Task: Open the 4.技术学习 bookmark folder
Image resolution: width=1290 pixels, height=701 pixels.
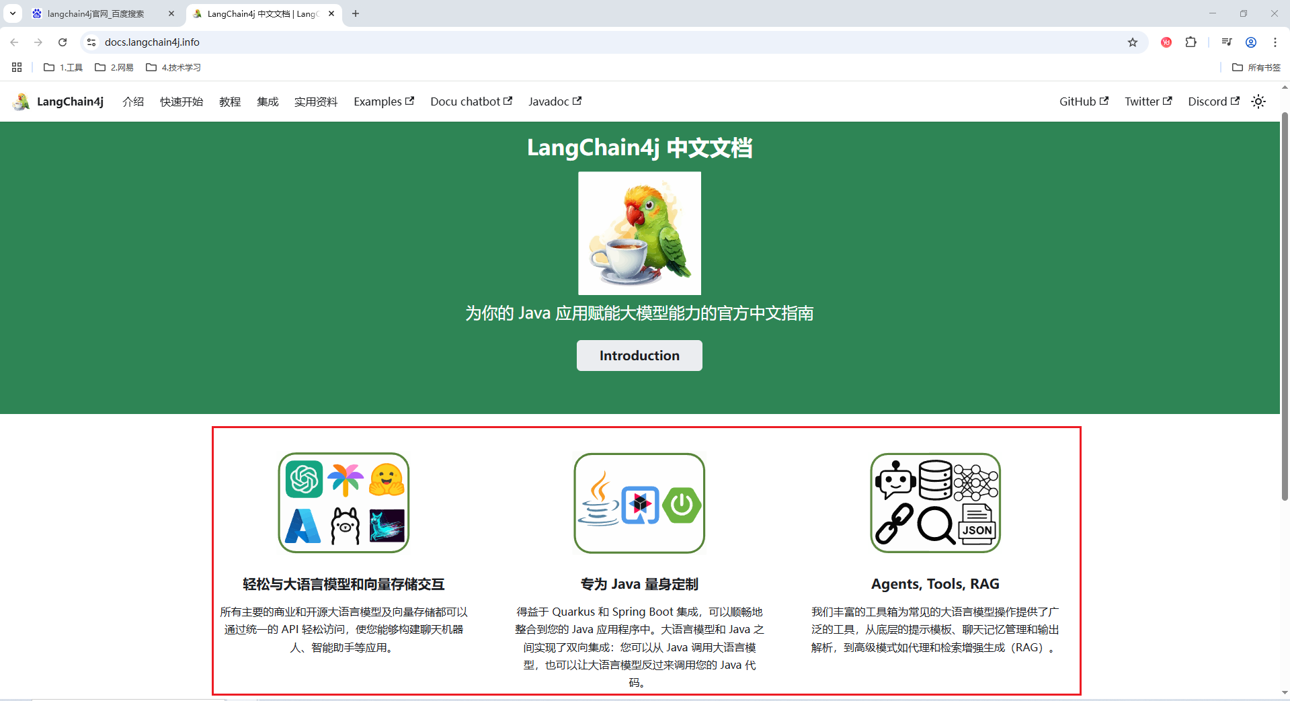Action: pyautogui.click(x=173, y=67)
